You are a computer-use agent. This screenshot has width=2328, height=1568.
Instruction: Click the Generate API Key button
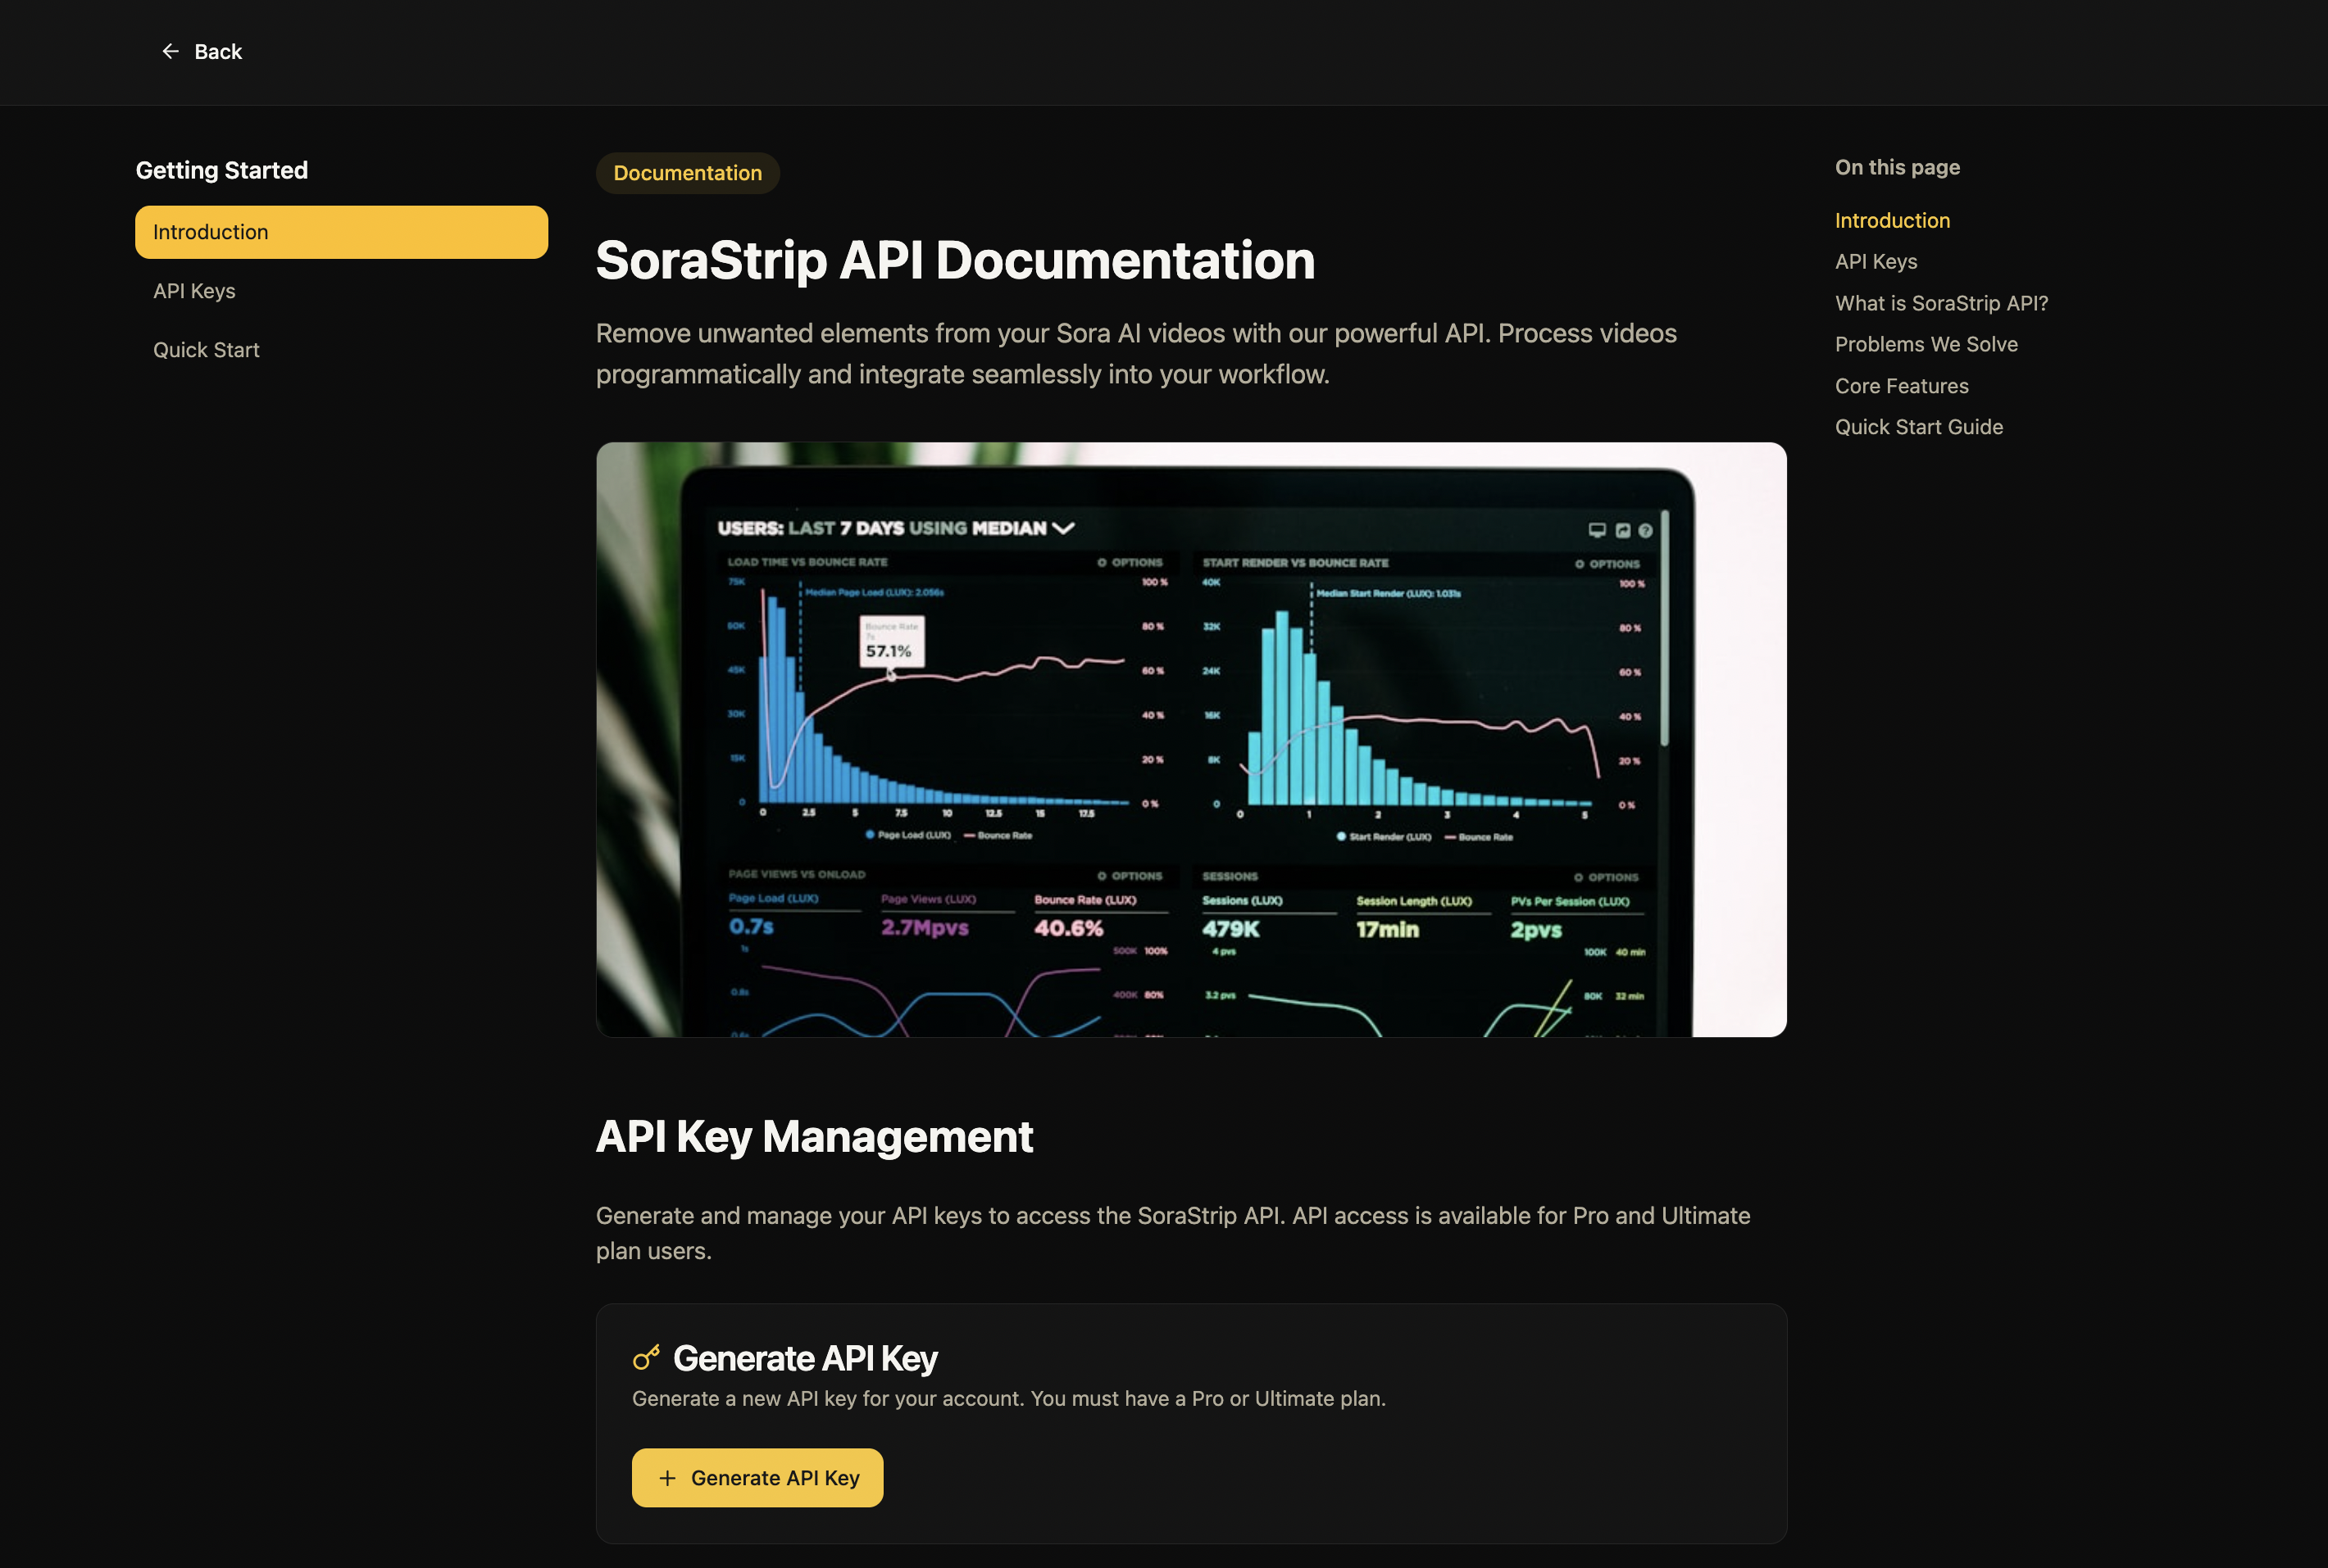coord(757,1477)
